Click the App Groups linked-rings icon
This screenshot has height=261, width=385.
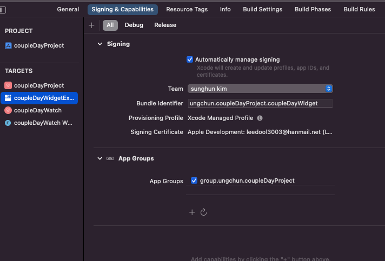(110, 158)
